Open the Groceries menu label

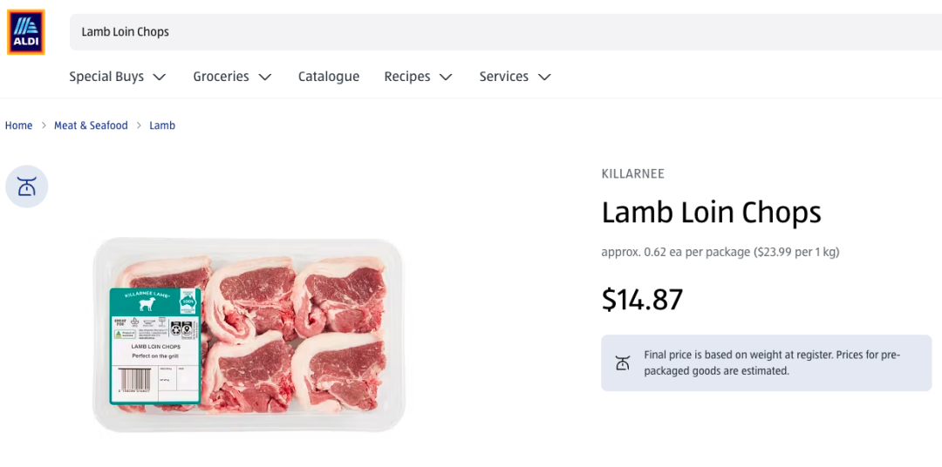(221, 77)
